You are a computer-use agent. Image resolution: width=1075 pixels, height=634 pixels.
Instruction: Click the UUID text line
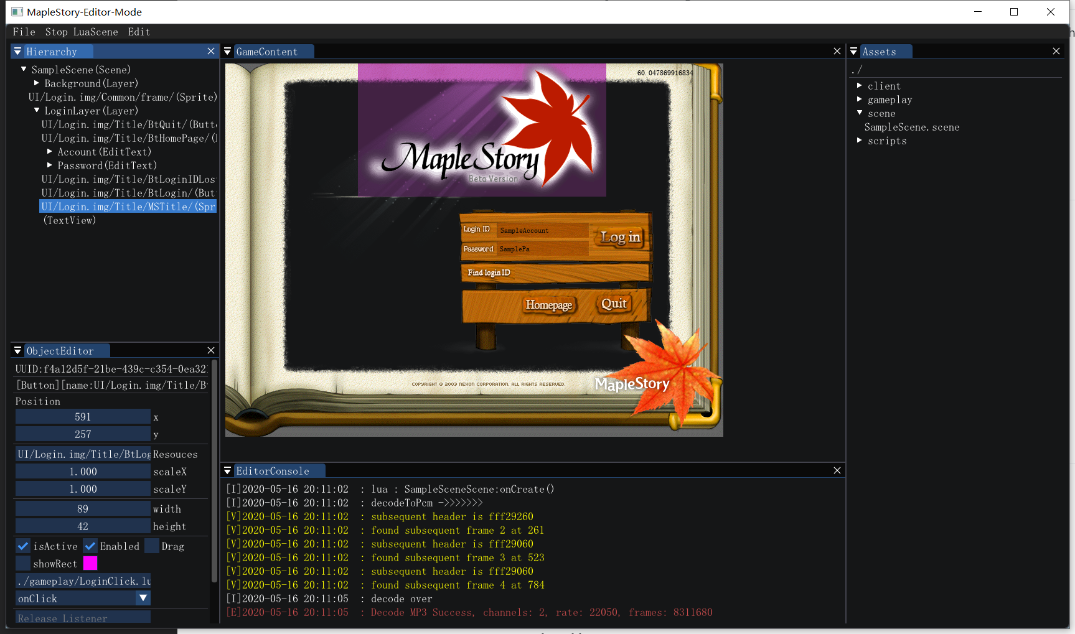111,369
